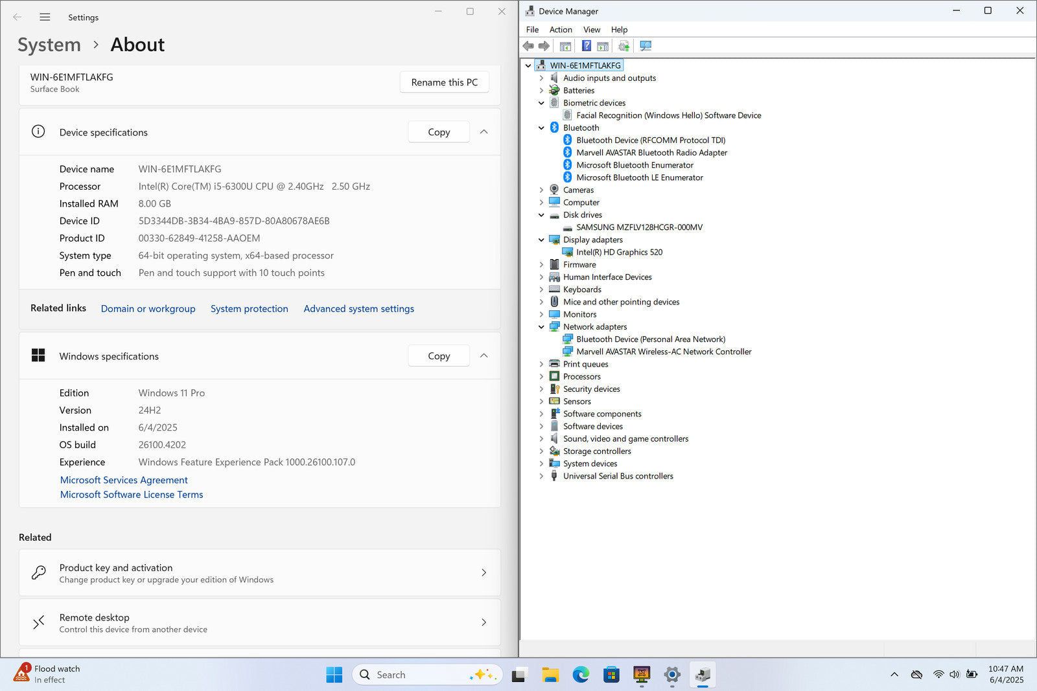Go to System in the breadcrumb

pos(49,45)
